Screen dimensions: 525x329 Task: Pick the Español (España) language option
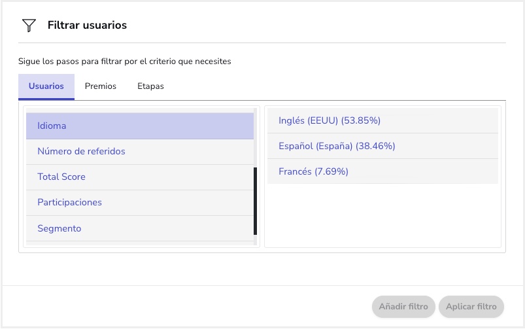[x=382, y=146]
